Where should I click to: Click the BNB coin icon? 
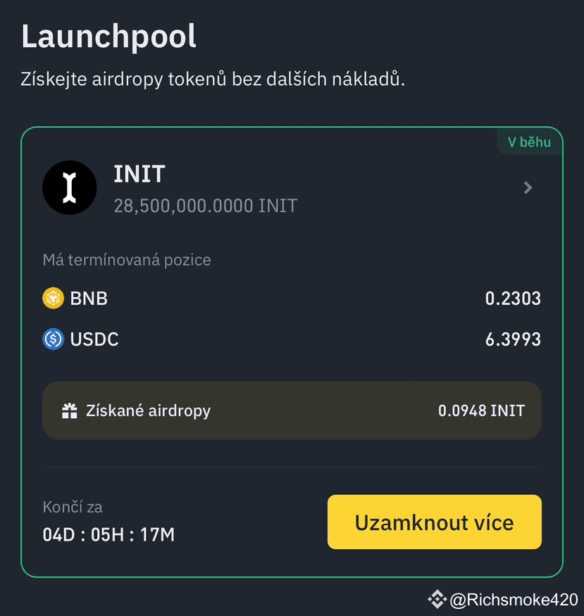pyautogui.click(x=53, y=298)
